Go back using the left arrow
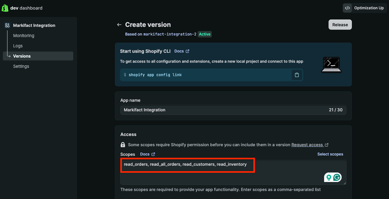 [x=119, y=25]
